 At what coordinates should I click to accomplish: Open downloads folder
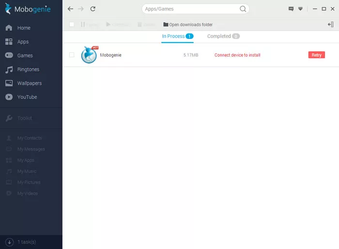[188, 24]
